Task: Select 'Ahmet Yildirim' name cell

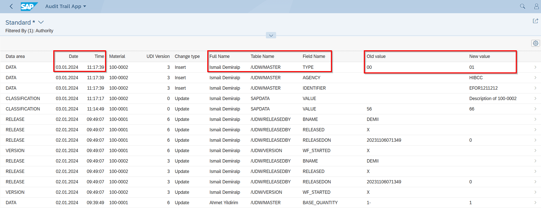Action: point(224,203)
